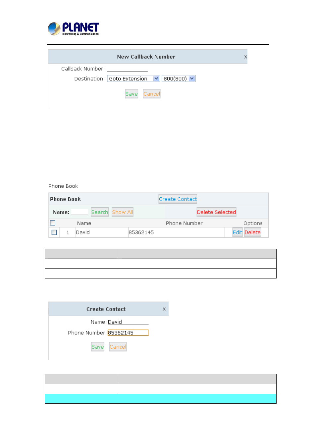
Task: Click the Delete Selected button
Action: pos(217,212)
